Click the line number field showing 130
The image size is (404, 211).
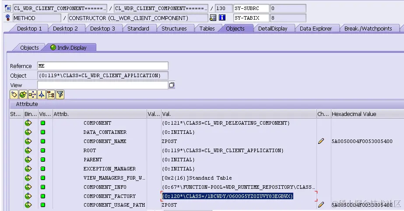223,8
